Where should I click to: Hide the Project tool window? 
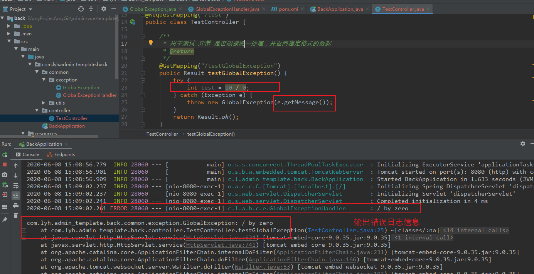[x=114, y=9]
